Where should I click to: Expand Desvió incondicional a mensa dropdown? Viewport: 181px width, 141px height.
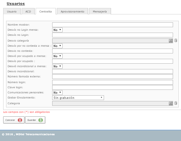click(57, 66)
